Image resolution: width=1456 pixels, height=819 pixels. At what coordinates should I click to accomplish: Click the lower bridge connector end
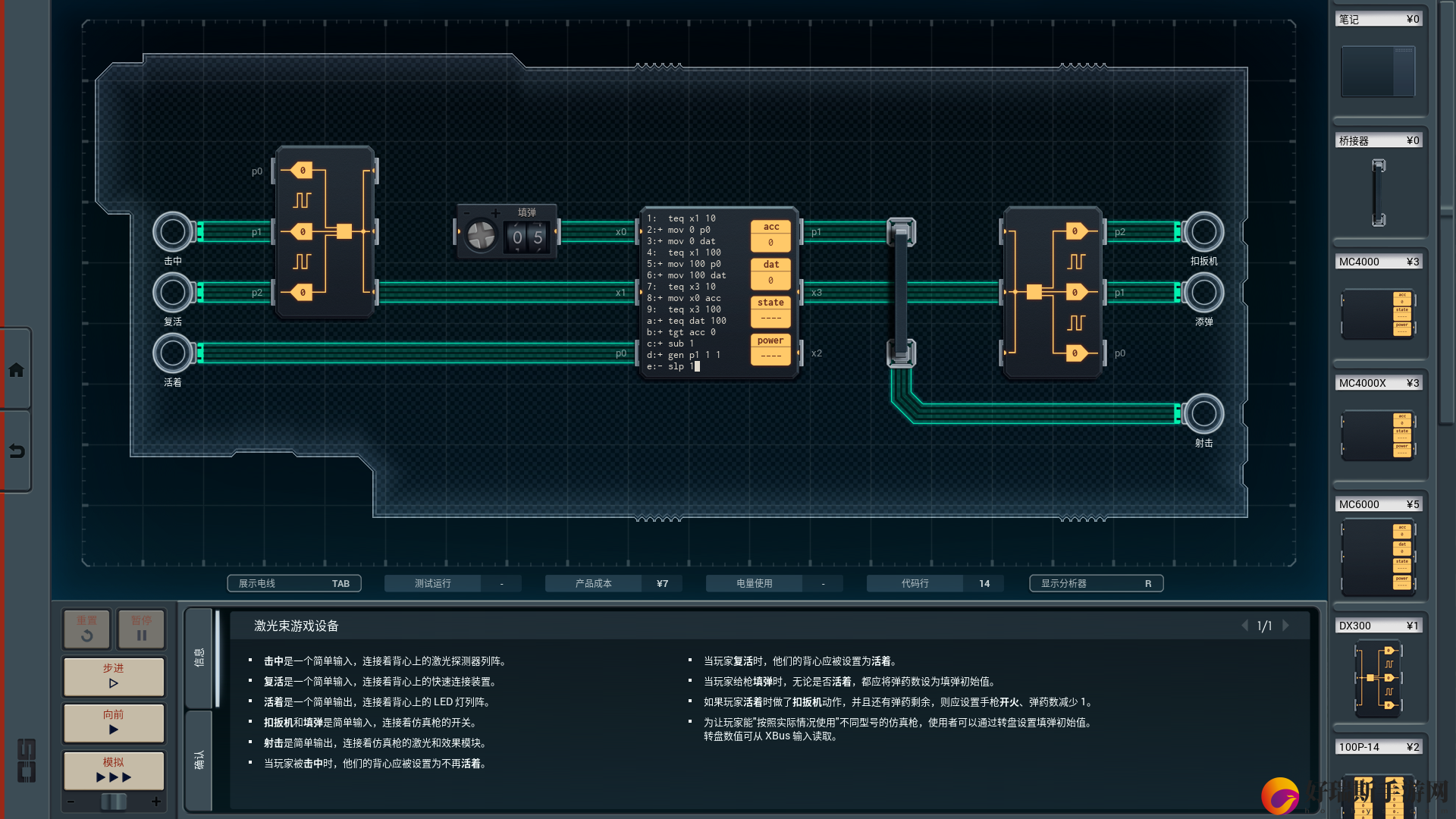901,353
